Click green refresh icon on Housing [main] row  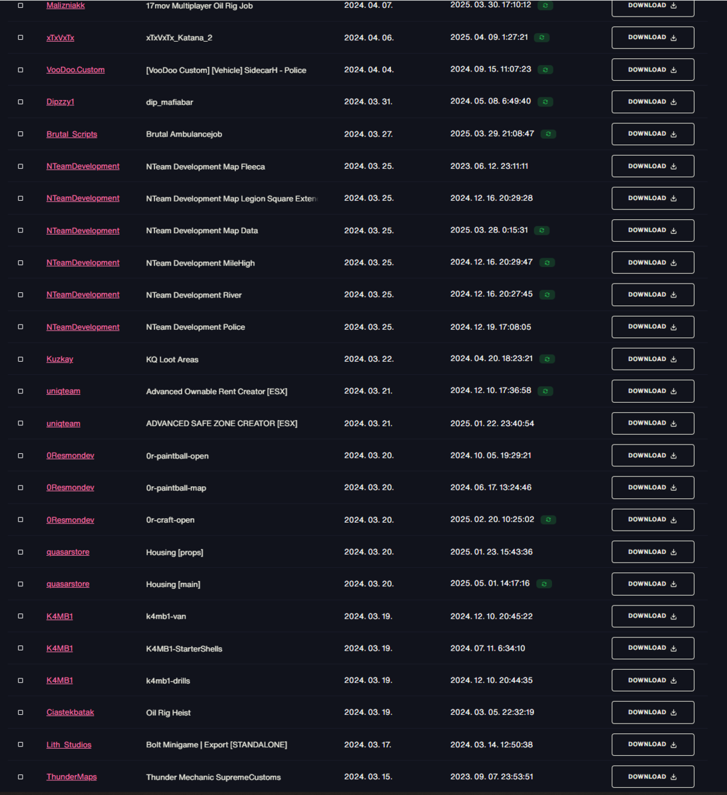pos(544,584)
